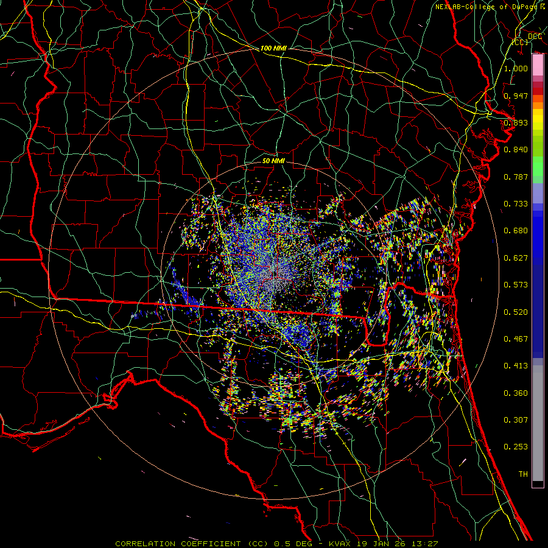The width and height of the screenshot is (548, 548).
Task: Click the CORRELATION COEFFICIENT (CC) caption text
Action: pos(192,544)
